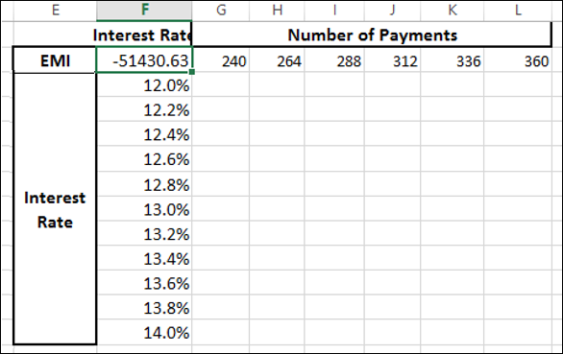The height and width of the screenshot is (354, 563).
Task: Click empty cell at 13.0% and 288
Action: 334,209
